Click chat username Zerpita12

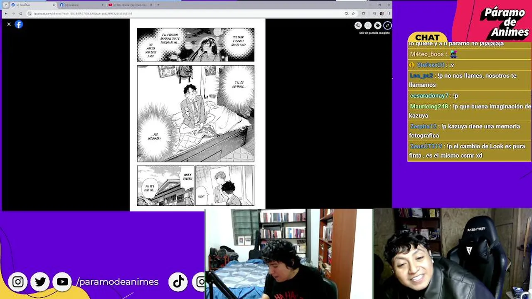pyautogui.click(x=423, y=127)
